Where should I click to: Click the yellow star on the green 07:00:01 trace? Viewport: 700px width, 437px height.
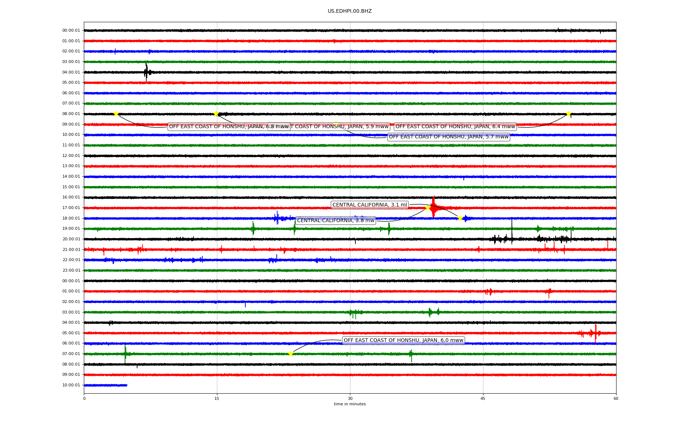[291, 354]
